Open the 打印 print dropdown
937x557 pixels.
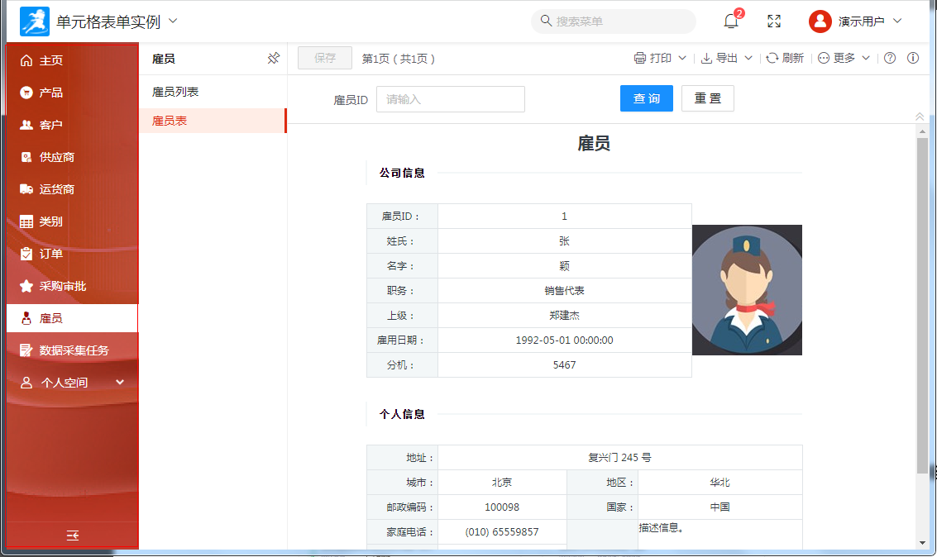click(x=660, y=58)
